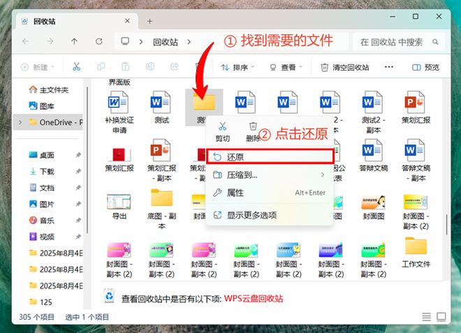Toggle the Preview (预览) pane button

click(425, 67)
